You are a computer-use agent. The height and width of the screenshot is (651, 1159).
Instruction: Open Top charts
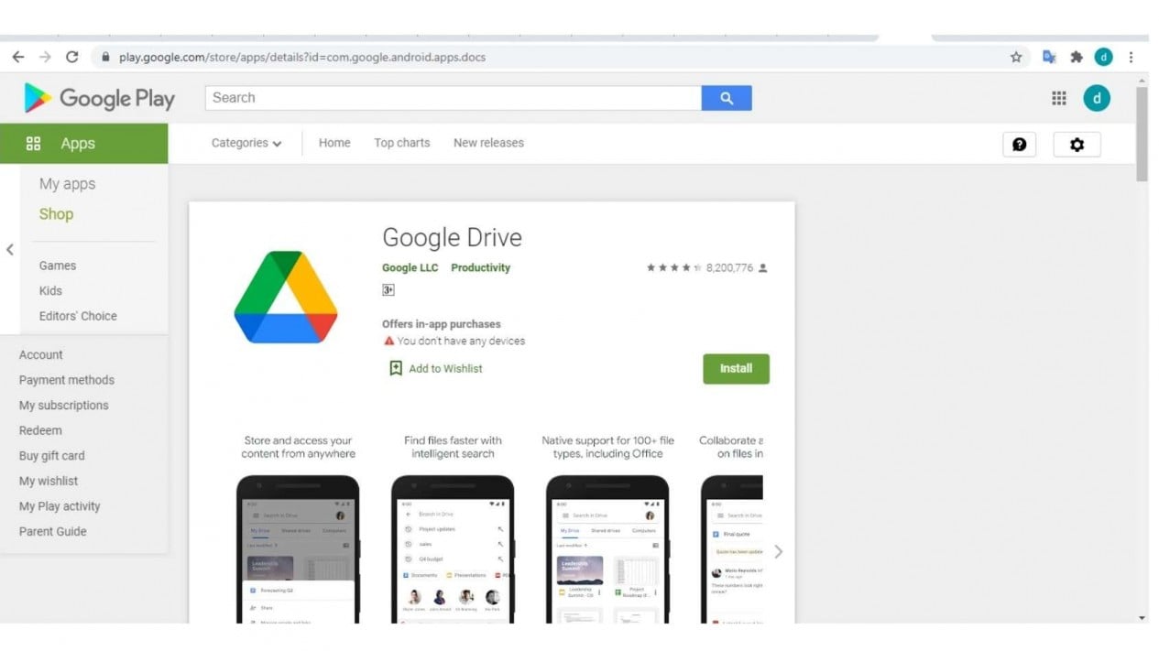coord(401,143)
